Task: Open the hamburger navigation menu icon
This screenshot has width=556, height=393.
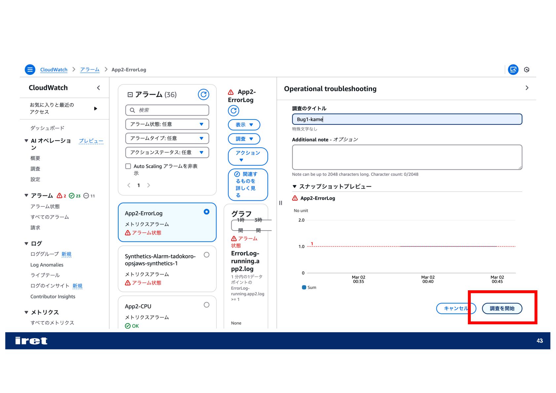Action: (30, 70)
